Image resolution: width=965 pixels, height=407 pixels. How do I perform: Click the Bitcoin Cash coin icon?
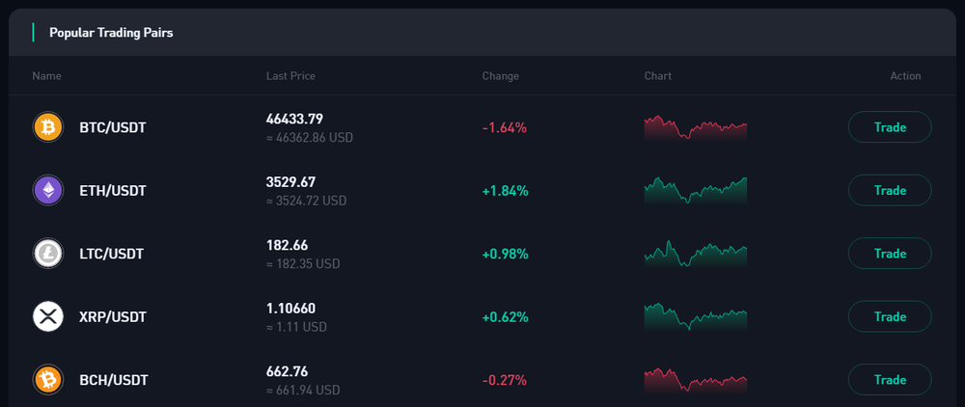pyautogui.click(x=47, y=380)
